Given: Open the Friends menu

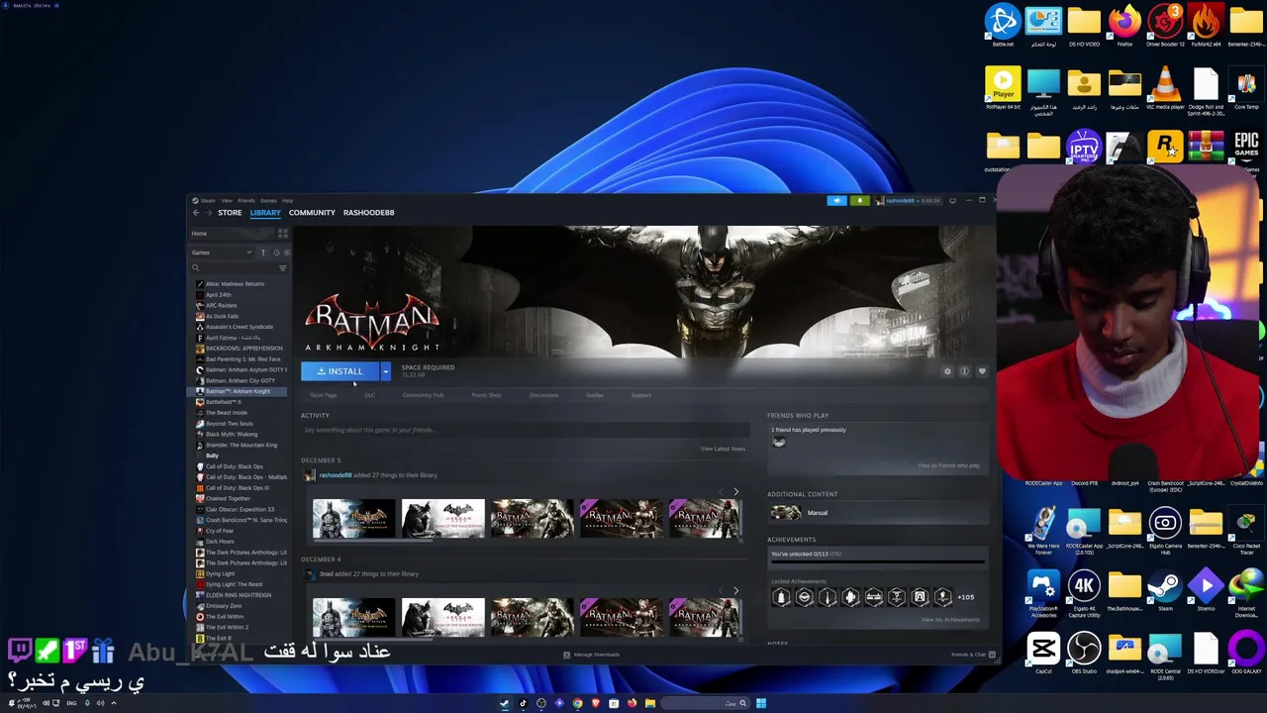Looking at the screenshot, I should [245, 200].
